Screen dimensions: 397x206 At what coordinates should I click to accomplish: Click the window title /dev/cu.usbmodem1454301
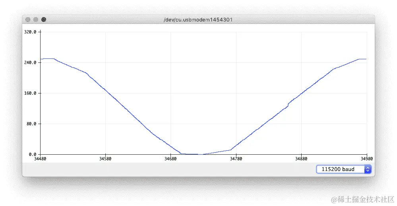coord(198,20)
